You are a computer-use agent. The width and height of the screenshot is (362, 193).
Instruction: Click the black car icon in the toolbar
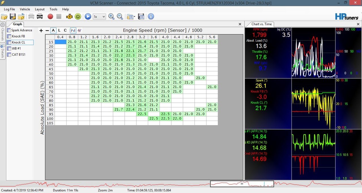tap(40, 16)
